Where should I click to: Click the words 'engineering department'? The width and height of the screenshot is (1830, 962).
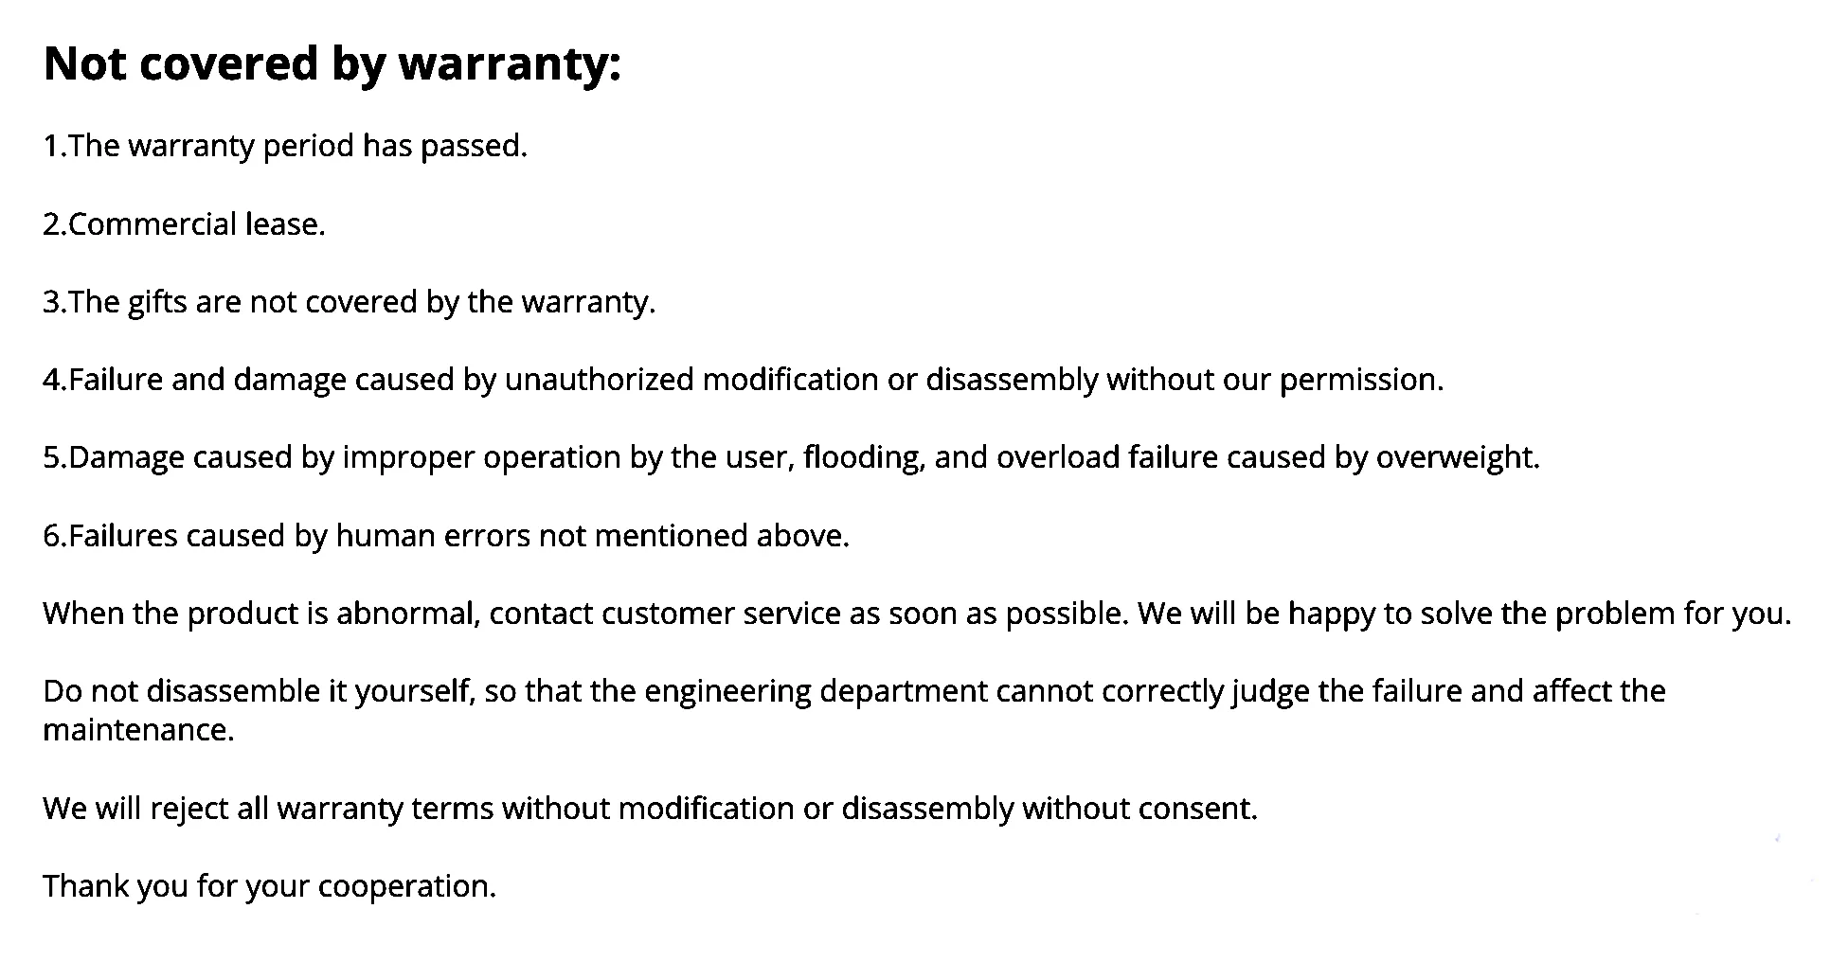(x=816, y=691)
